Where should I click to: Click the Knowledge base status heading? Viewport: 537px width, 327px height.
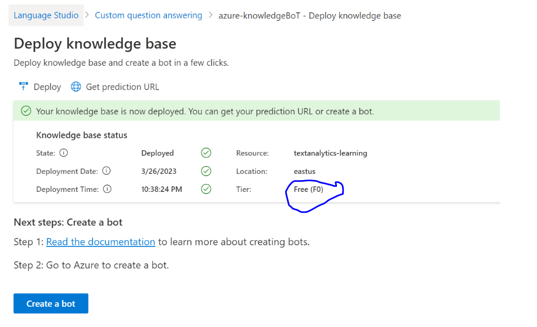point(82,135)
